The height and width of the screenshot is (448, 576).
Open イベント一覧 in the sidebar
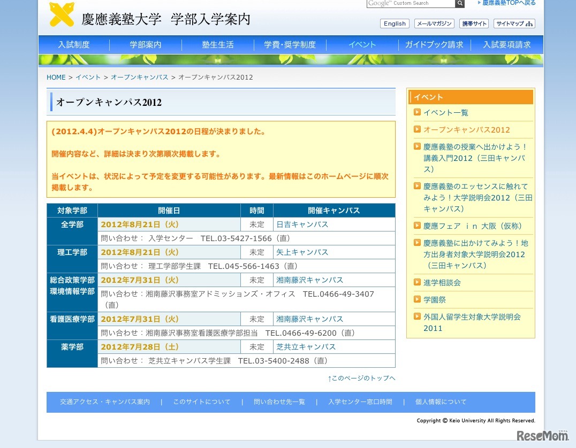pyautogui.click(x=446, y=113)
